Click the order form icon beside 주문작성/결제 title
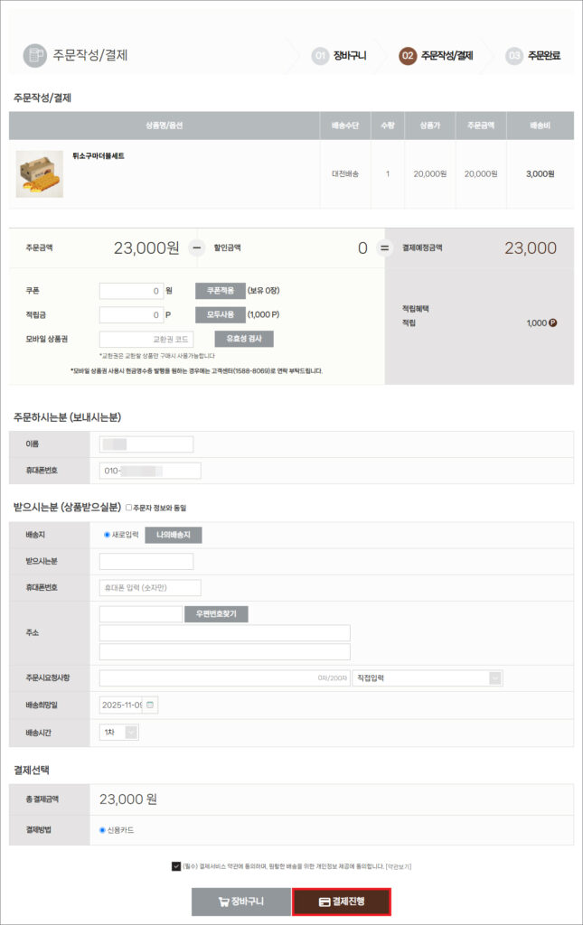583x925 pixels. pyautogui.click(x=35, y=55)
